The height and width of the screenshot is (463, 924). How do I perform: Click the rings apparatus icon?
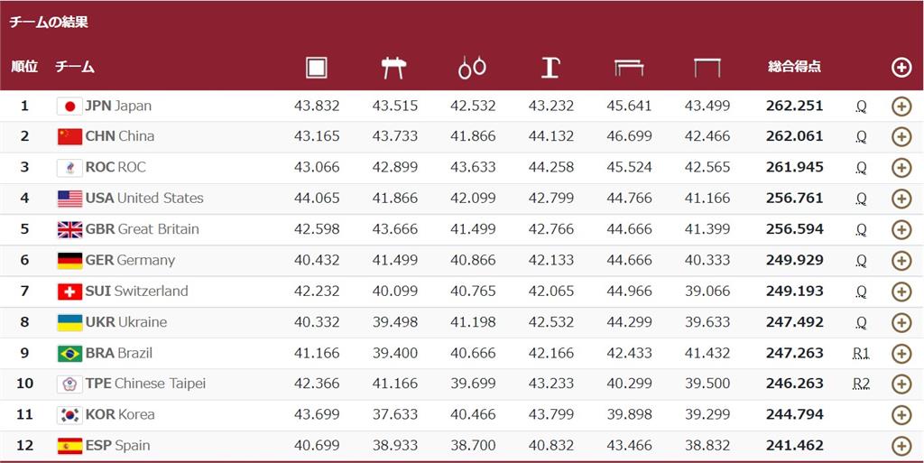coord(472,68)
